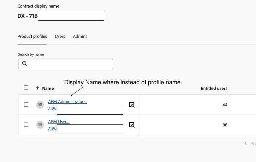Click the AEM Users profile settings icon
The height and width of the screenshot is (162, 256).
coord(40,125)
